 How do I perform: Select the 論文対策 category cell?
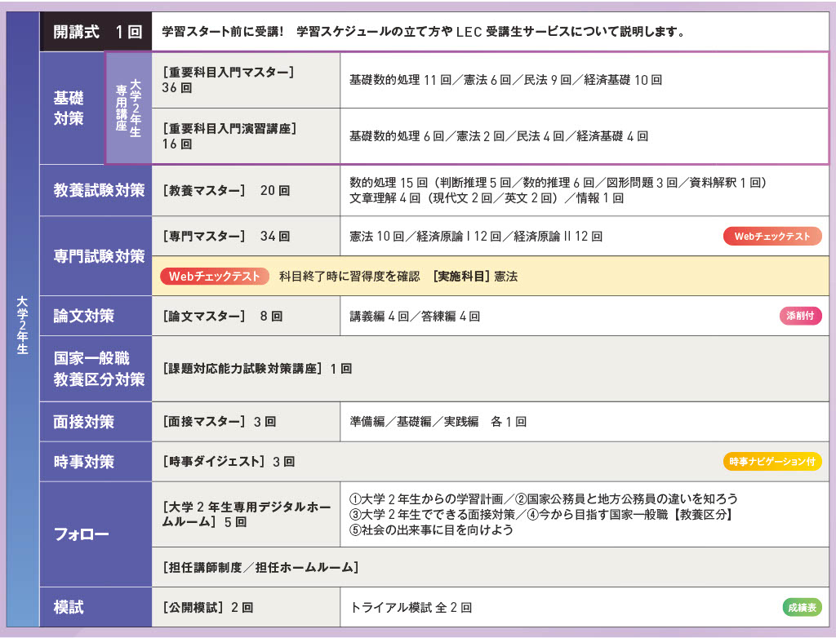96,316
